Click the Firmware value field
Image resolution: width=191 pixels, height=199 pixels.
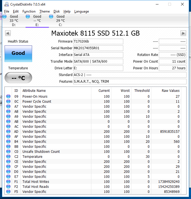pyautogui.click(x=98, y=41)
